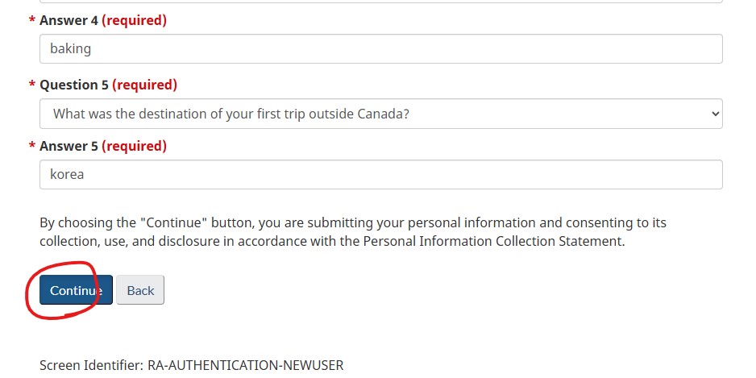Click the consent paragraph mentioning the Continue button
756x378 pixels.
click(353, 232)
